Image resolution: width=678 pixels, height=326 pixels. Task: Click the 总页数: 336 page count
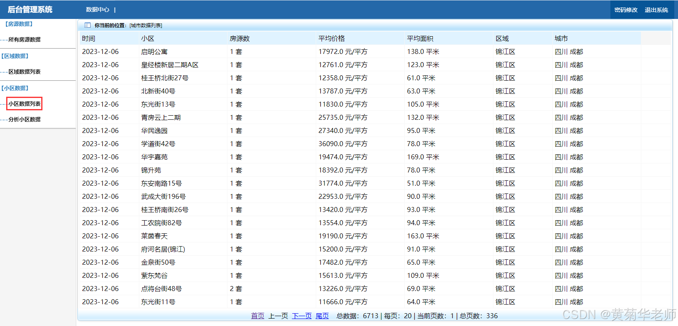point(479,316)
